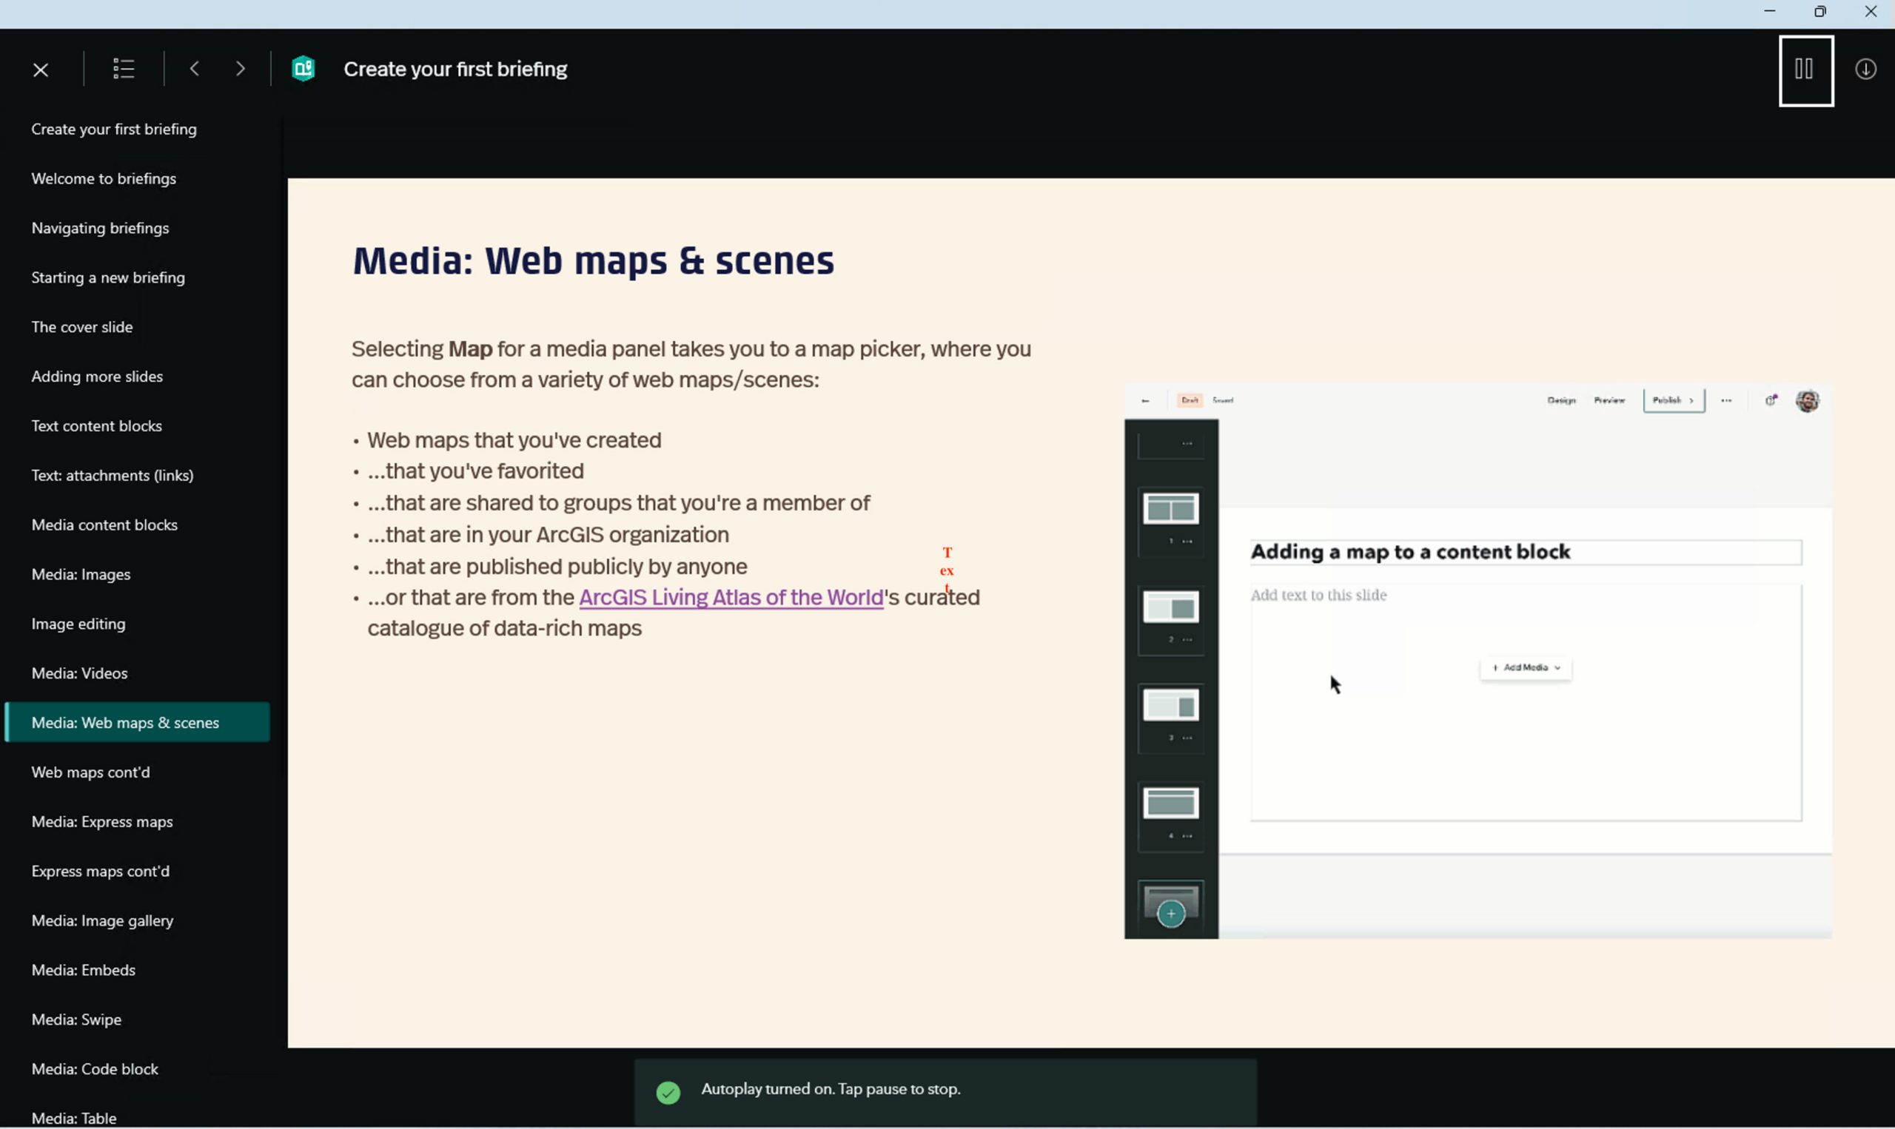The height and width of the screenshot is (1129, 1895).
Task: Jump to 'Web maps cont'd'
Action: [x=90, y=772]
